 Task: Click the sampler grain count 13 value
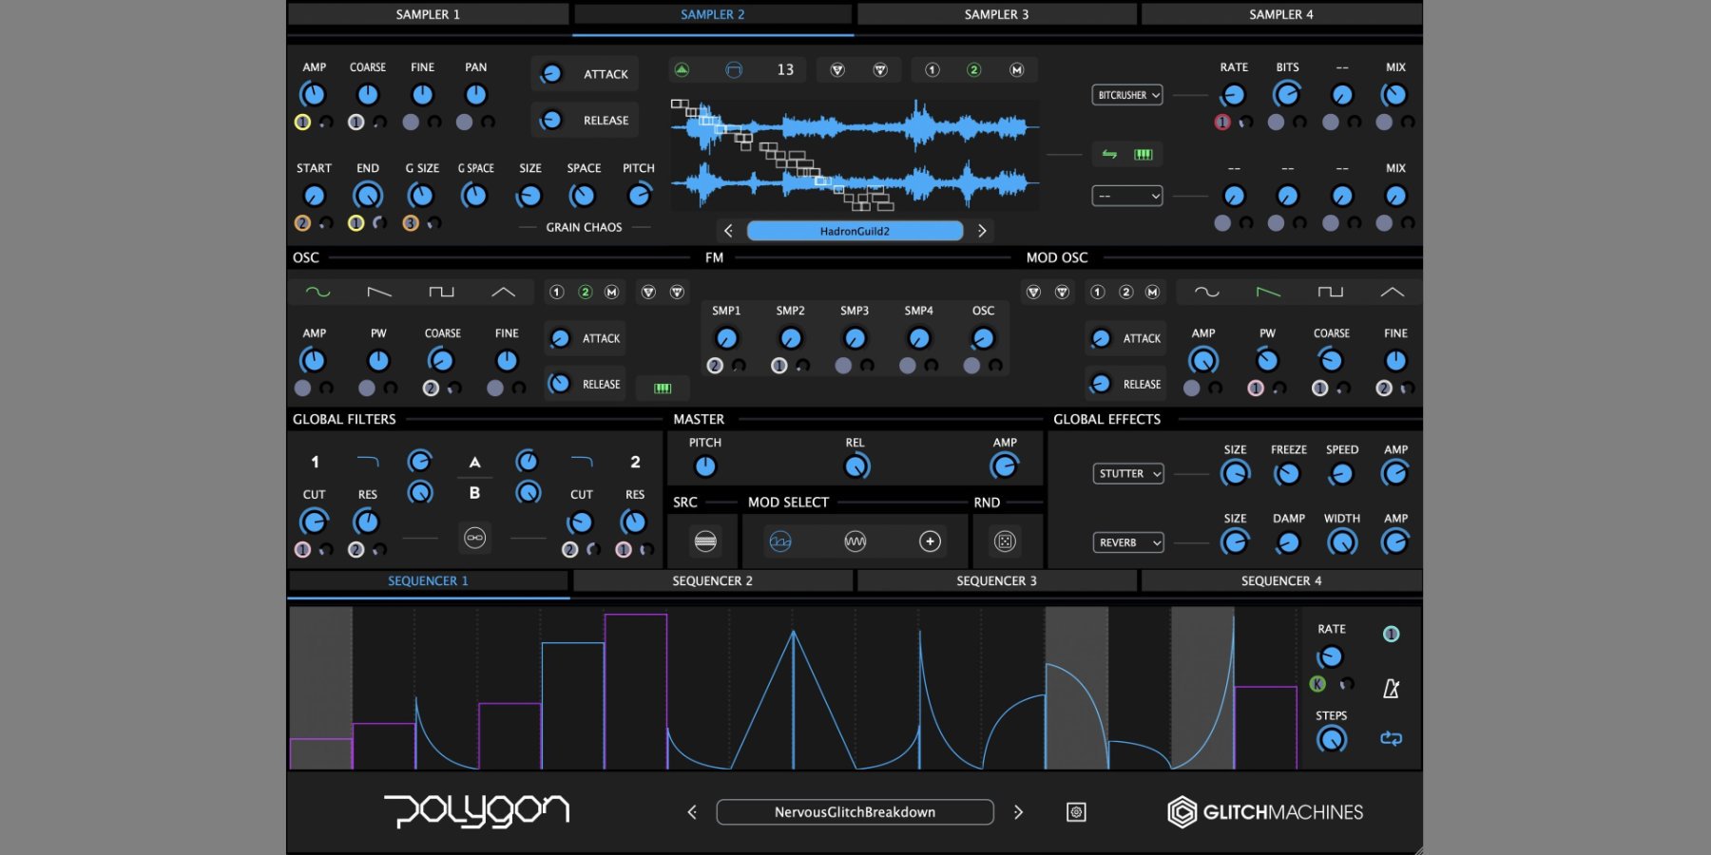pyautogui.click(x=785, y=69)
